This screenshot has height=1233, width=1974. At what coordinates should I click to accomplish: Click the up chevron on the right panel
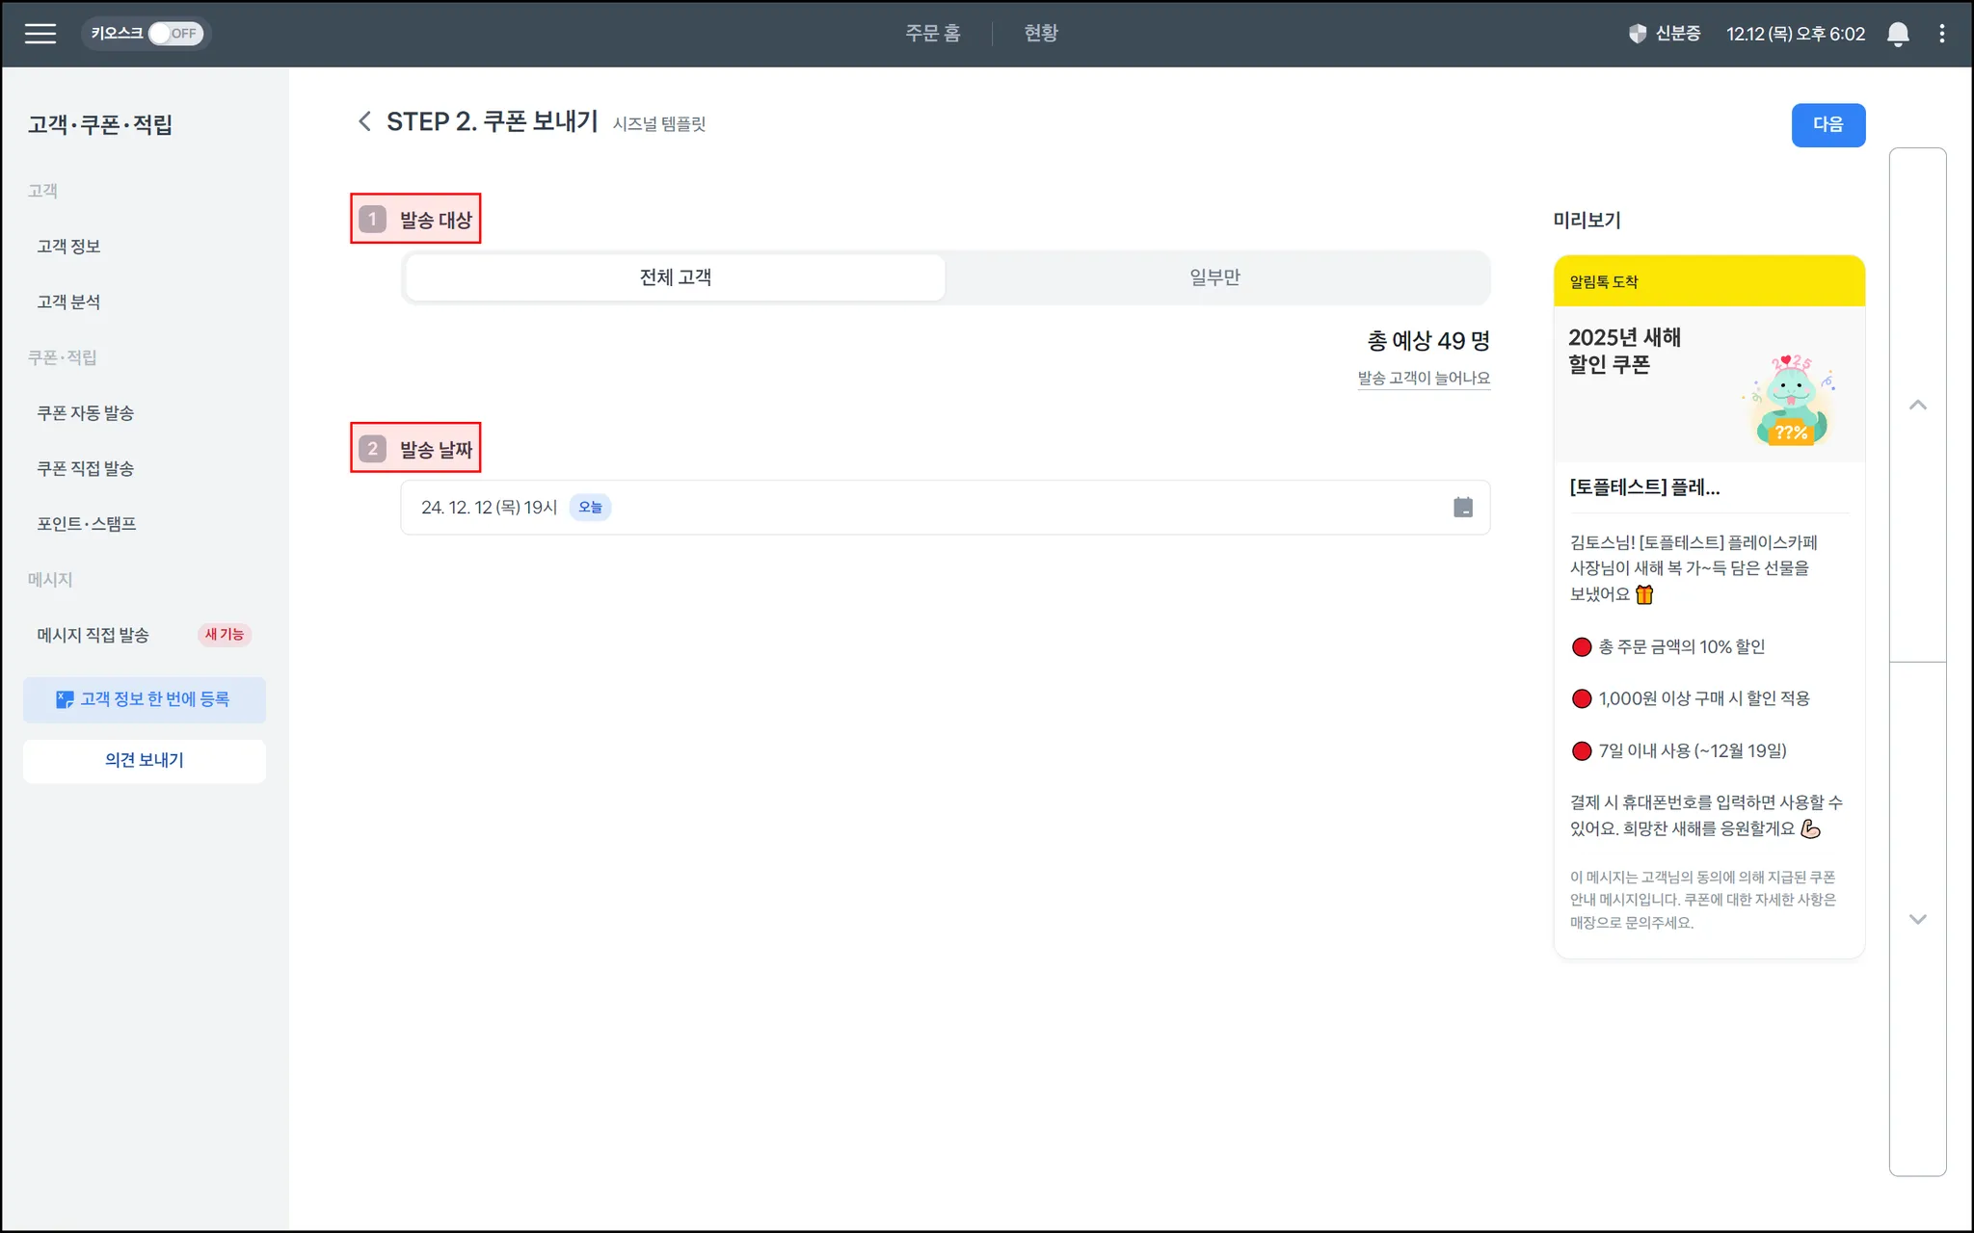coord(1917,406)
